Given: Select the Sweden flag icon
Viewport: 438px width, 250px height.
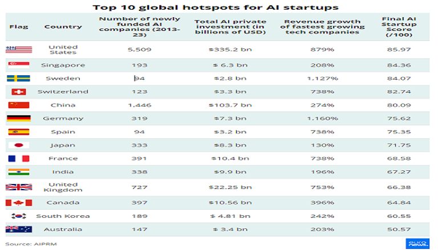Looking at the screenshot, I should (x=15, y=78).
